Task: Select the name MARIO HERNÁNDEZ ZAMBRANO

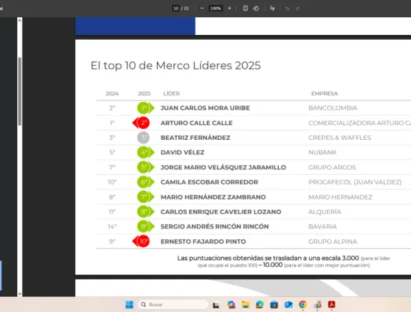Action: click(213, 197)
